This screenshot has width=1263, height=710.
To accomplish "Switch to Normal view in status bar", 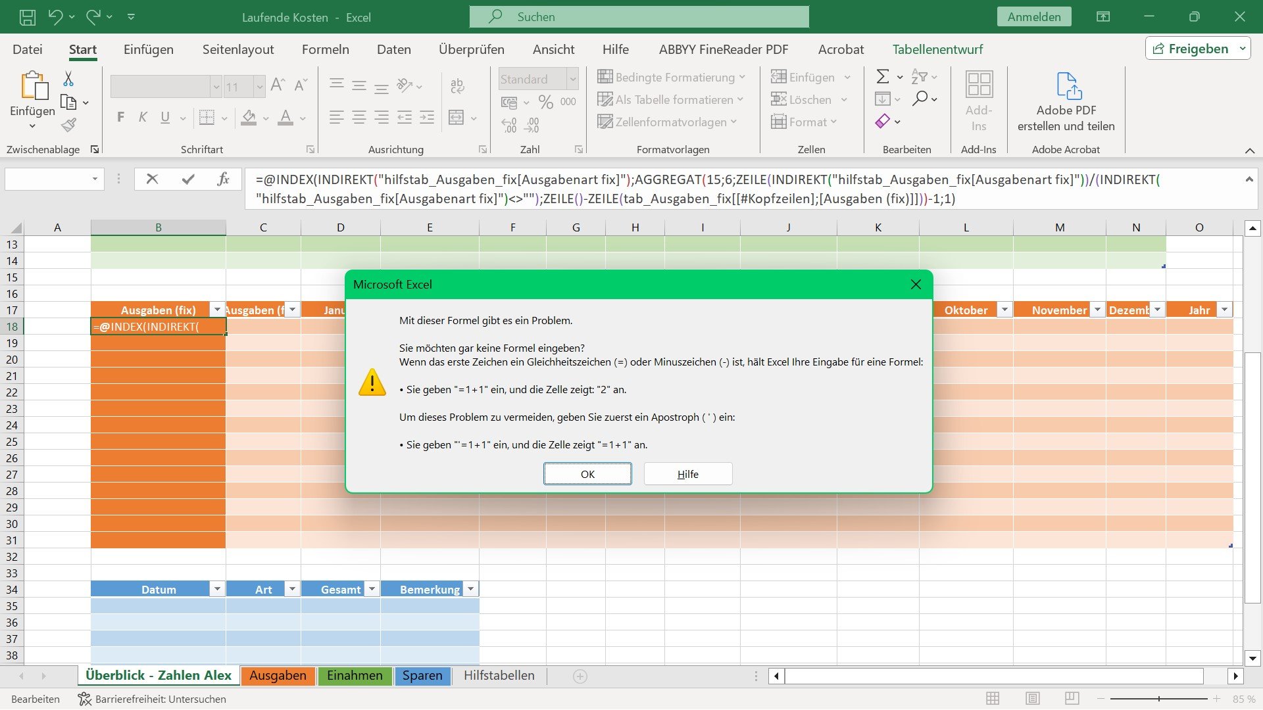I will pos(993,699).
